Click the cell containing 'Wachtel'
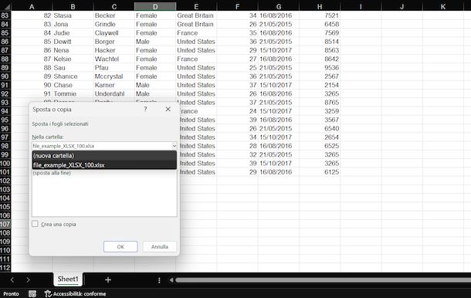Viewport: 471px width, 298px height. pos(114,59)
